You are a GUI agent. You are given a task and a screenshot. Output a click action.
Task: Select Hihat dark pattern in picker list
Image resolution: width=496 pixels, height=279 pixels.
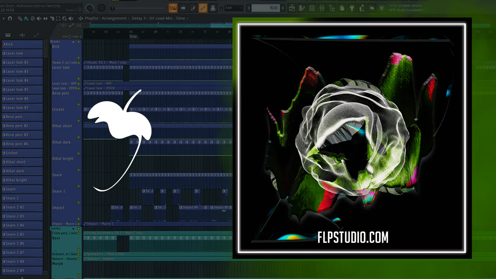point(22,171)
